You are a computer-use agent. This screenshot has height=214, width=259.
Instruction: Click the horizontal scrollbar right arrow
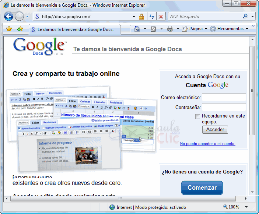[x=246, y=199]
